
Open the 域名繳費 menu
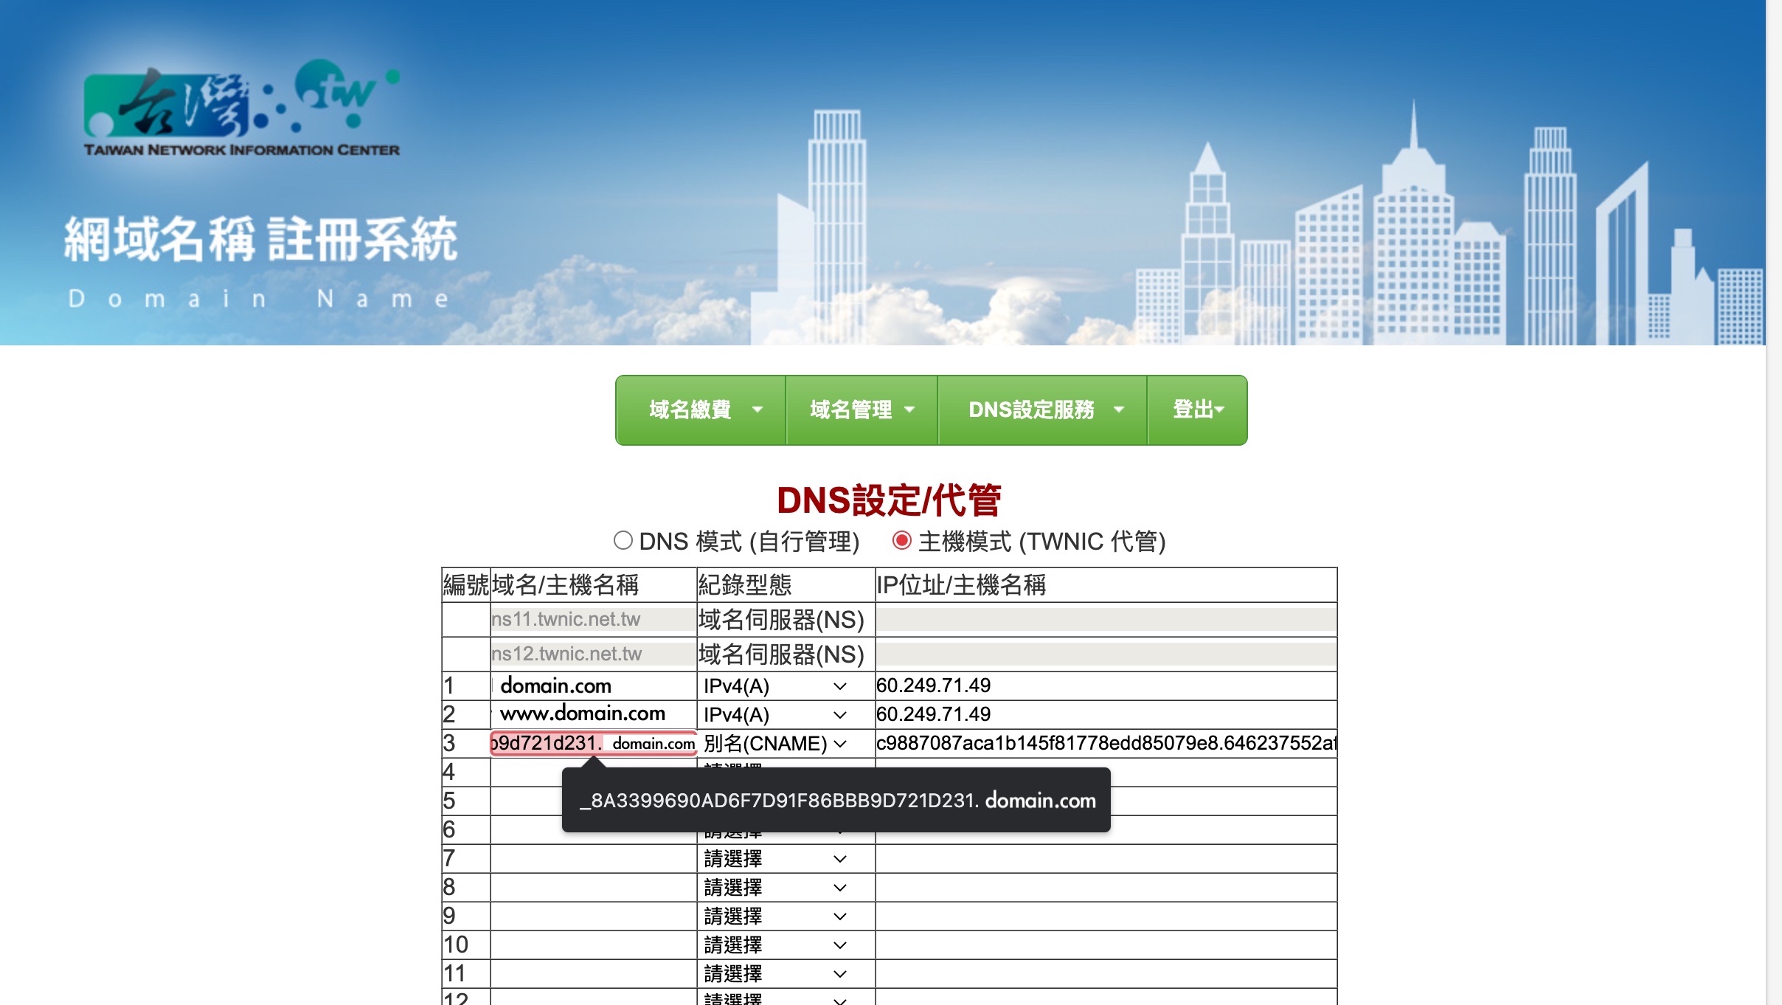(x=701, y=410)
